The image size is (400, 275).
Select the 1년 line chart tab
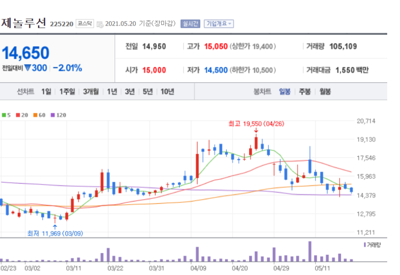tap(112, 91)
